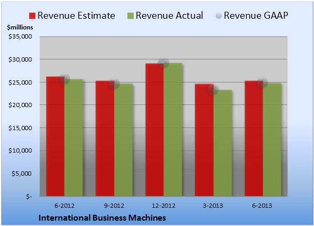Click the '$-' zero axis label

pyautogui.click(x=29, y=197)
